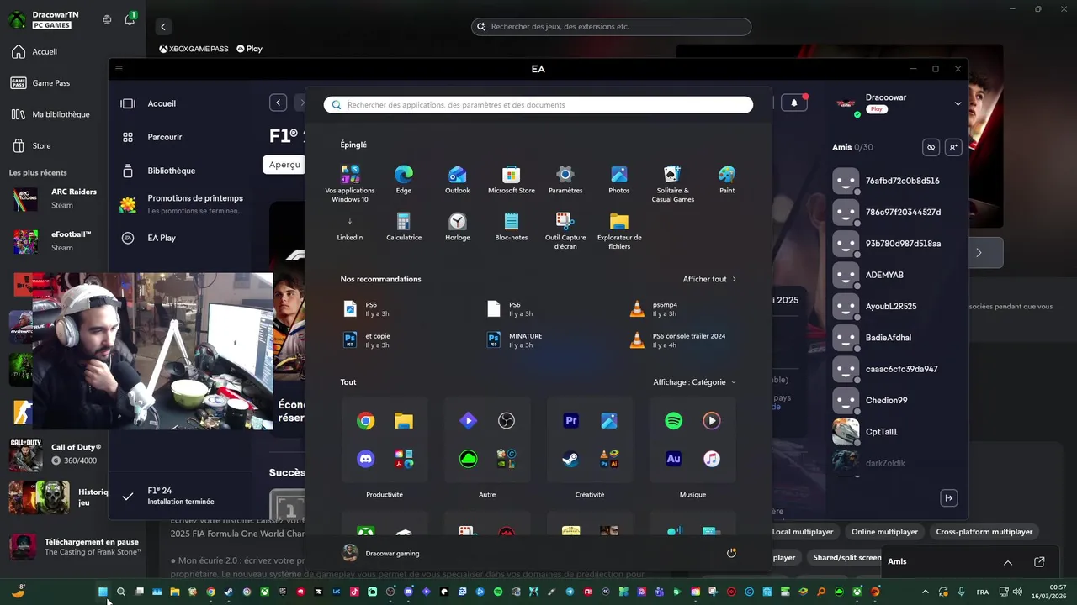Show hidden system tray icons
This screenshot has width=1077, height=605.
[x=926, y=592]
